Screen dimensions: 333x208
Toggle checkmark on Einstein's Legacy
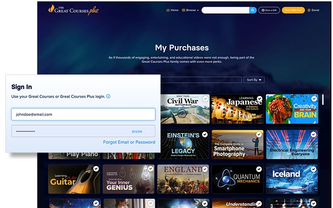pos(205,134)
